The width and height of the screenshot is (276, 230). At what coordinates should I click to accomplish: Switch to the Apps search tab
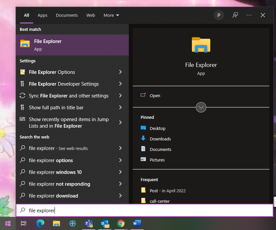pos(42,15)
